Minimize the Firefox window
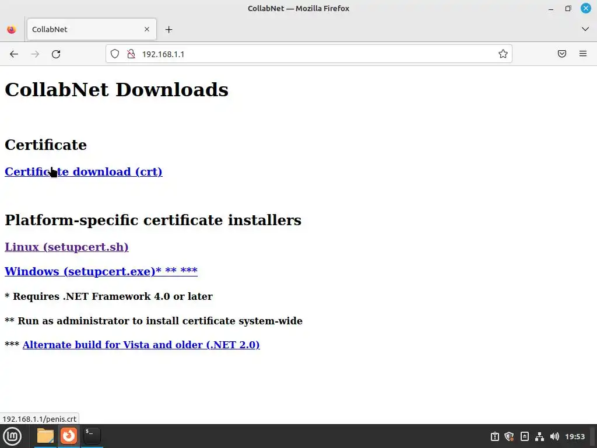The image size is (597, 448). coord(550,8)
